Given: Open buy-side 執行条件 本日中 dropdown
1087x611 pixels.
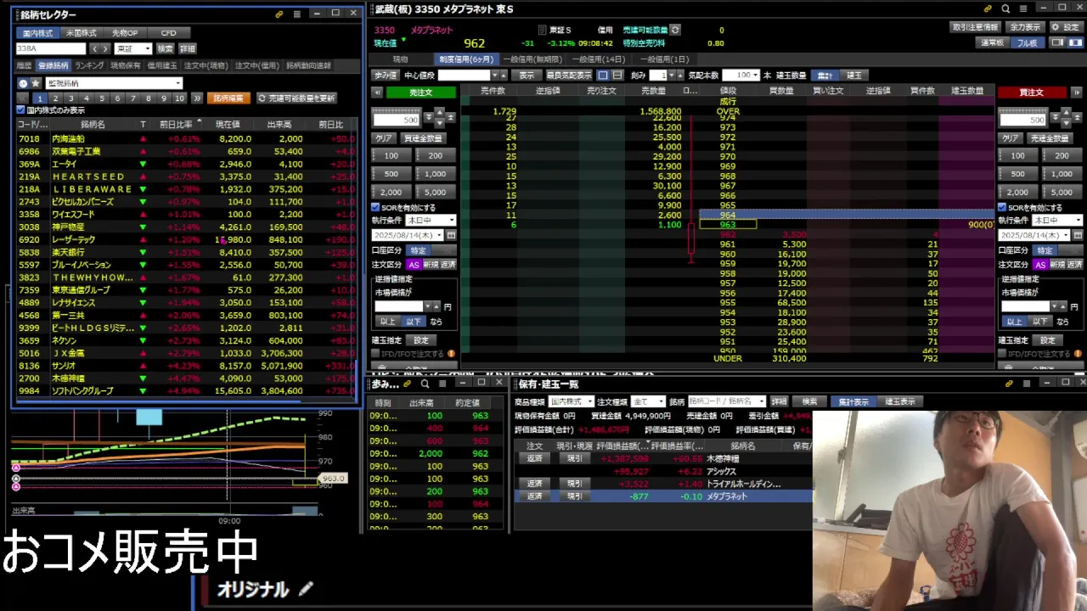Looking at the screenshot, I should (1057, 220).
